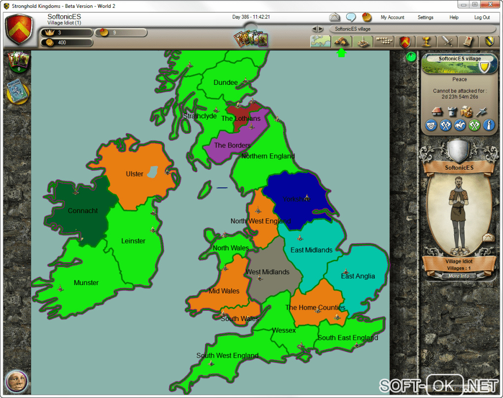Click the Village Idiot character portrait
Image resolution: width=503 pixels, height=398 pixels.
458,214
